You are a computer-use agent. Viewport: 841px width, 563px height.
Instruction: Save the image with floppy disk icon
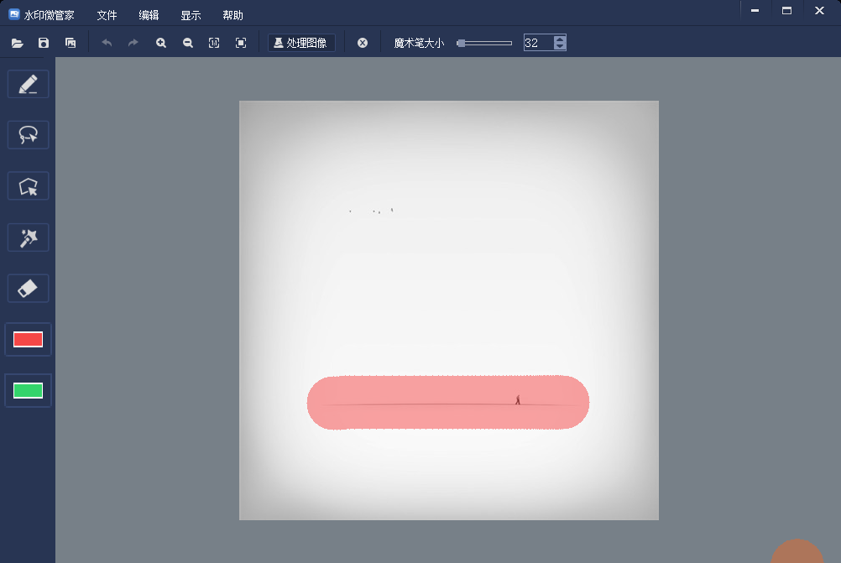pos(44,43)
